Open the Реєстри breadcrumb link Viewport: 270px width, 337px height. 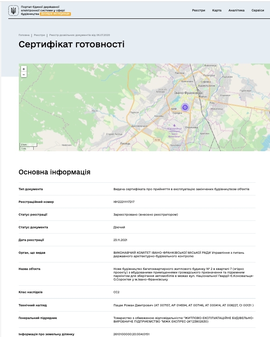(39, 35)
